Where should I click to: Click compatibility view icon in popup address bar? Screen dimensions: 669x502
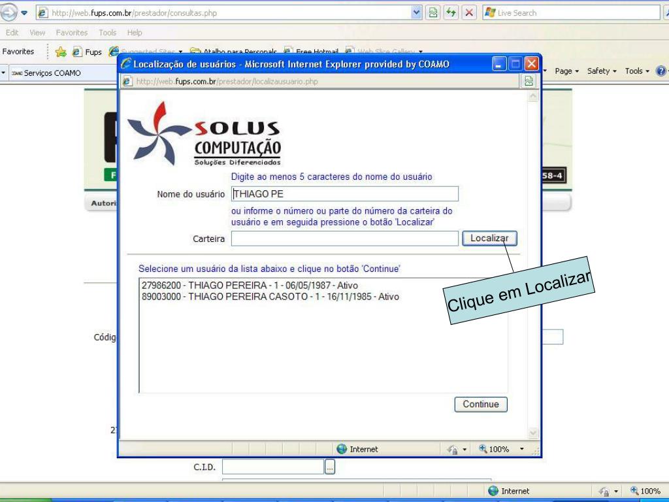(529, 81)
